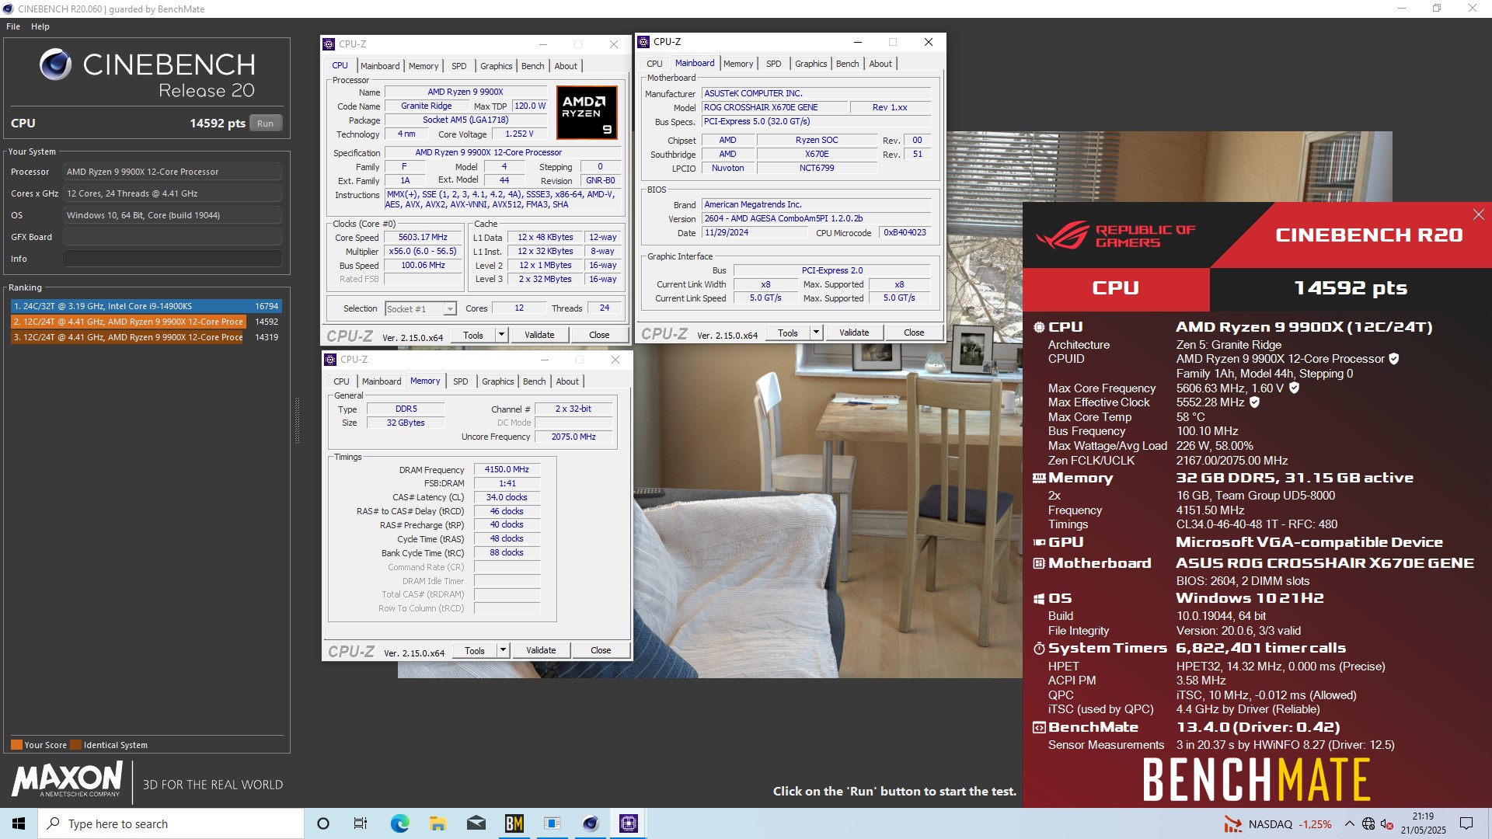Viewport: 1492px width, 839px height.
Task: Open the Help menu in Cinebench
Action: click(x=40, y=26)
